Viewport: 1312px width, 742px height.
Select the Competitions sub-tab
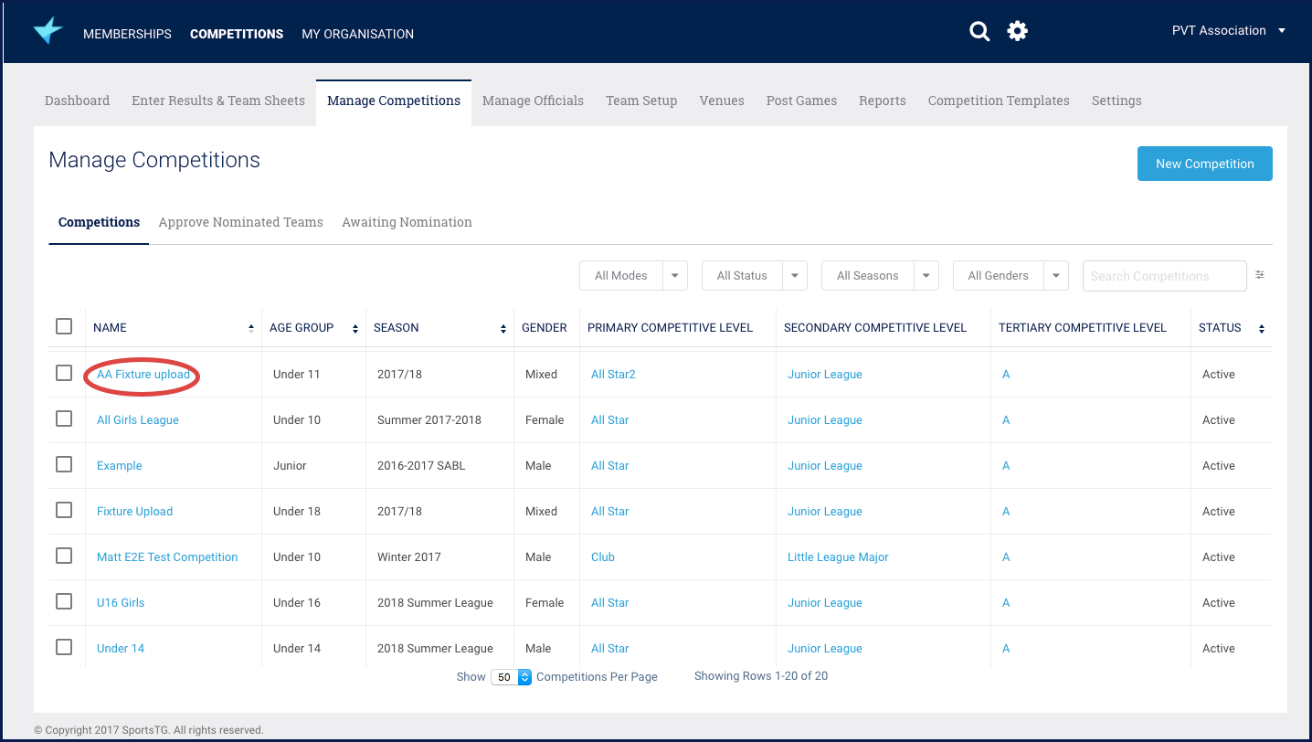tap(99, 222)
